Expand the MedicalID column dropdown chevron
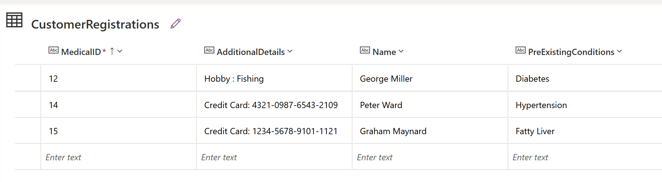 [x=120, y=51]
